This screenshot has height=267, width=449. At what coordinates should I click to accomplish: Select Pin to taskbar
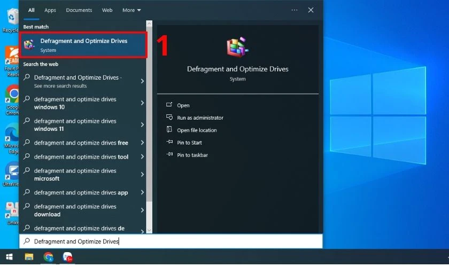pos(192,155)
